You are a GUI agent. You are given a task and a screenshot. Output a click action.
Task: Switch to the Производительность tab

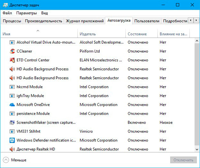[x=43, y=21]
